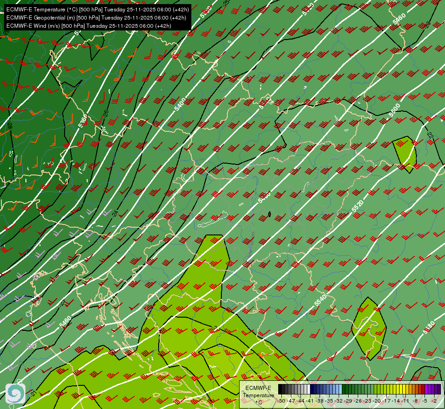Pick the leftmost black swatch in legend

pos(280,389)
